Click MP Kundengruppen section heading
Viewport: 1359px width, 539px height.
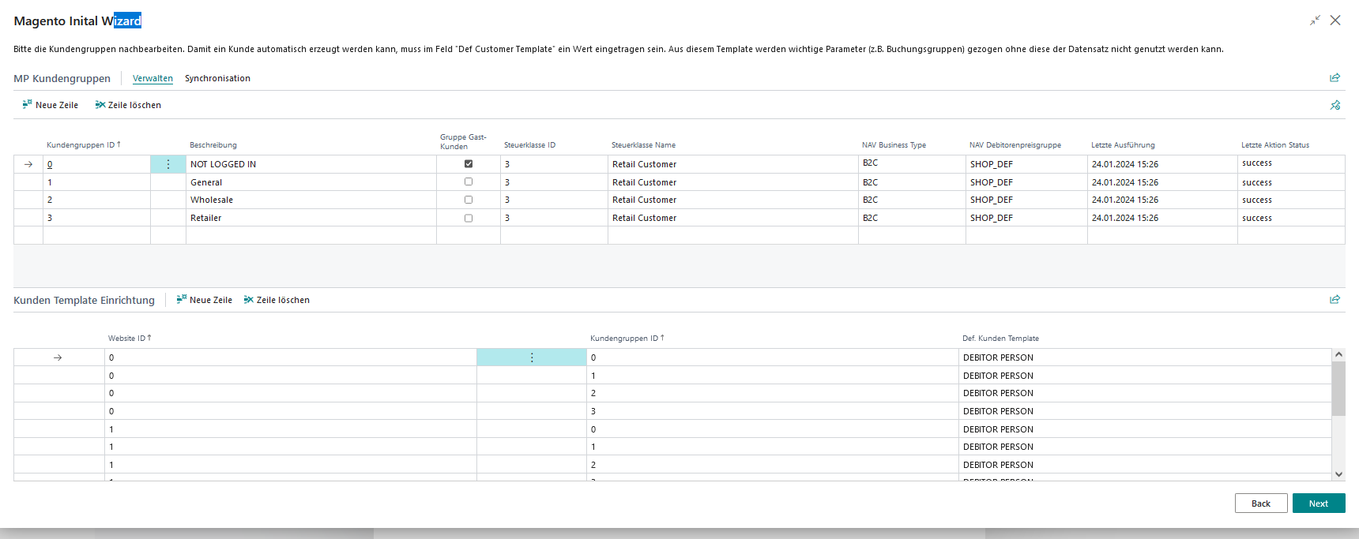coord(62,78)
